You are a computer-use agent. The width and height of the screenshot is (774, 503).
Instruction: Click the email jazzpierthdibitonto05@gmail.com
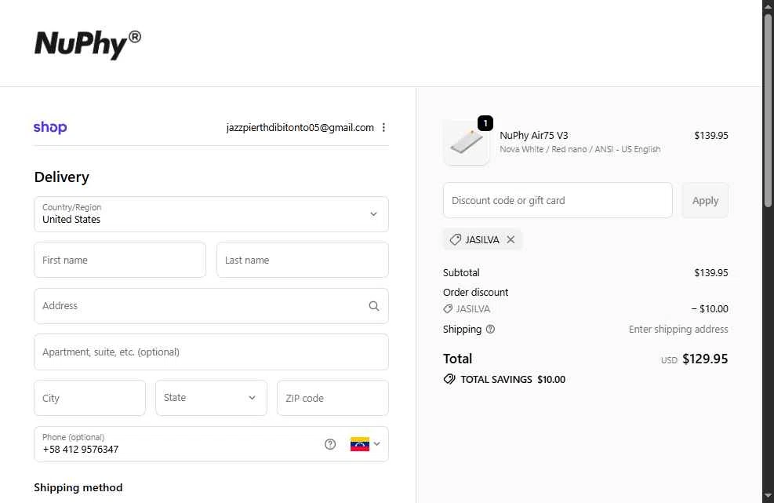[300, 127]
